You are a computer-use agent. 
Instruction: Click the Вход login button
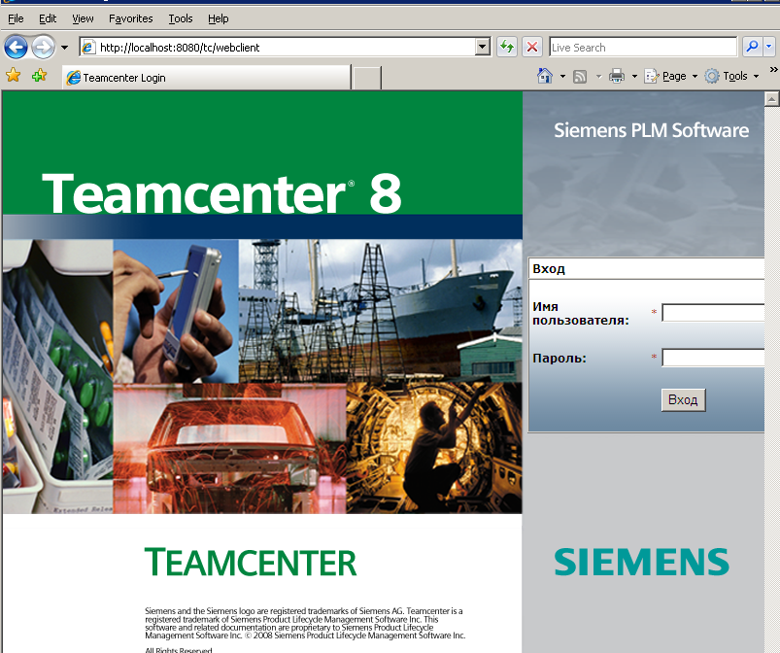pyautogui.click(x=683, y=399)
